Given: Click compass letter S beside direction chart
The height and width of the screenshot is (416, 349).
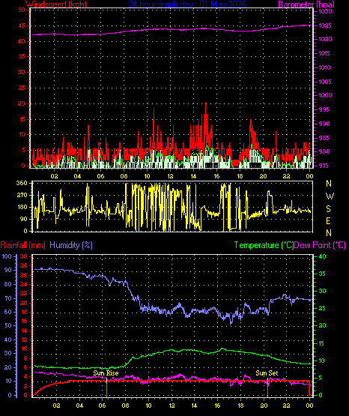Looking at the screenshot, I should pyautogui.click(x=328, y=209).
